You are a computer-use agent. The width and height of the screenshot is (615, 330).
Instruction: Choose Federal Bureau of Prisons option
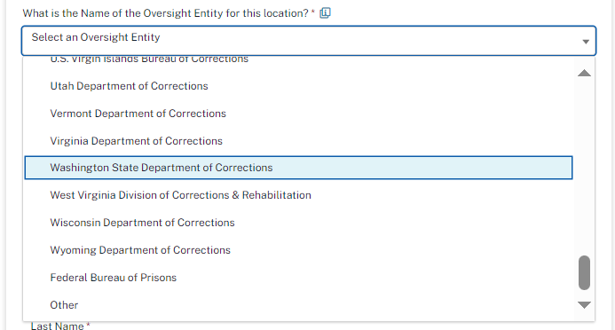[298, 278]
